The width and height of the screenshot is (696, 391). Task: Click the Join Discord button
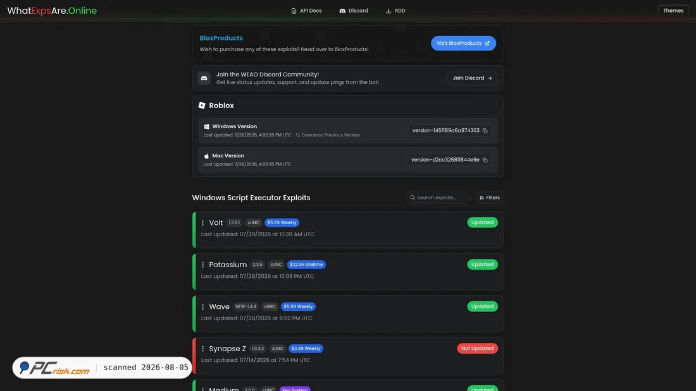[x=472, y=78]
